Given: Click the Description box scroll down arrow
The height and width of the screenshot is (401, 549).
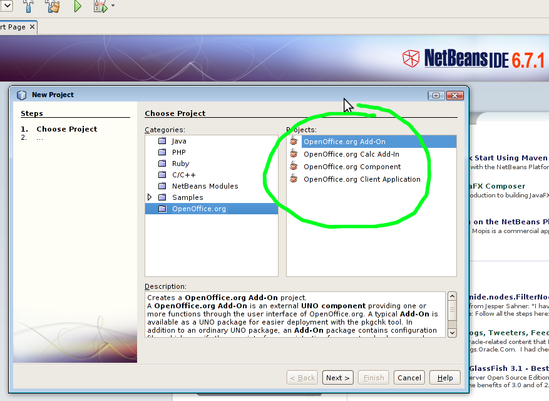Looking at the screenshot, I should coord(452,333).
